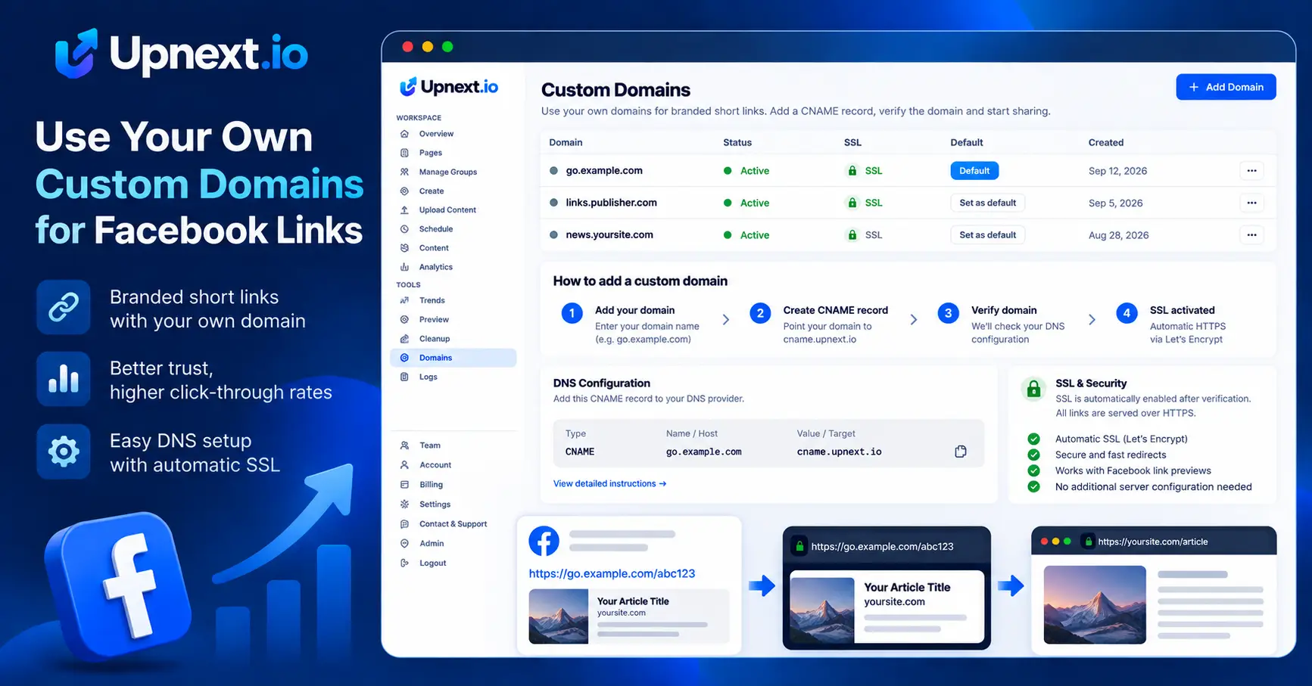Click the green padlock in SSL & Security panel
Screen dimensions: 1312x686
(x=1033, y=389)
